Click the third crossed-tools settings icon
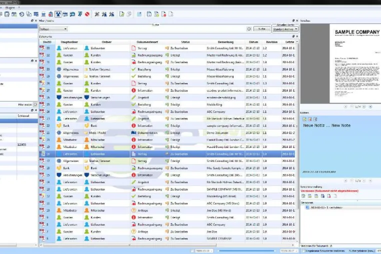Viewport: 381px width, 254px height. pyautogui.click(x=111, y=14)
